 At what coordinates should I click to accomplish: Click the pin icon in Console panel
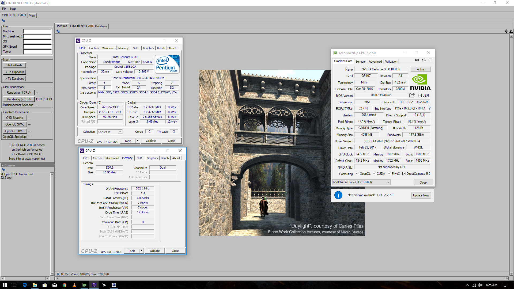pos(3,170)
